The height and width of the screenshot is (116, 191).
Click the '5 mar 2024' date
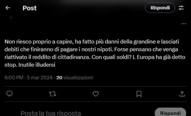[x=39, y=78]
